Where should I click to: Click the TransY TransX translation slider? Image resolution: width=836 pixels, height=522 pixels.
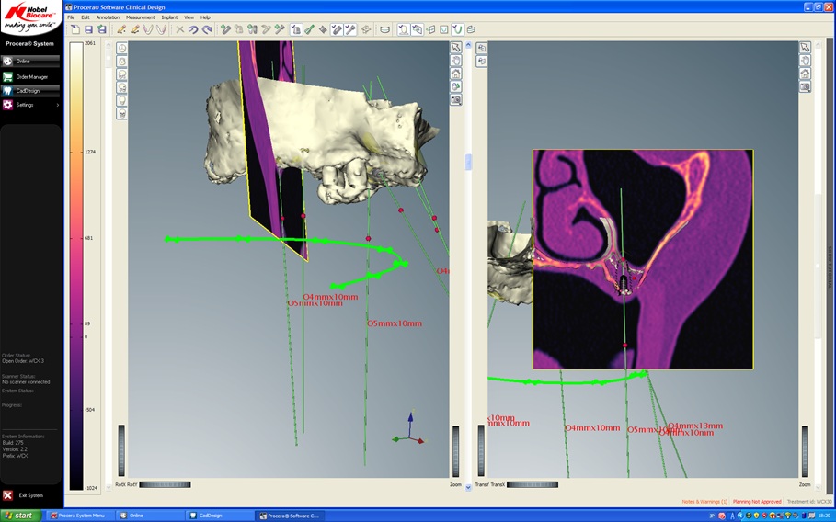tap(533, 484)
